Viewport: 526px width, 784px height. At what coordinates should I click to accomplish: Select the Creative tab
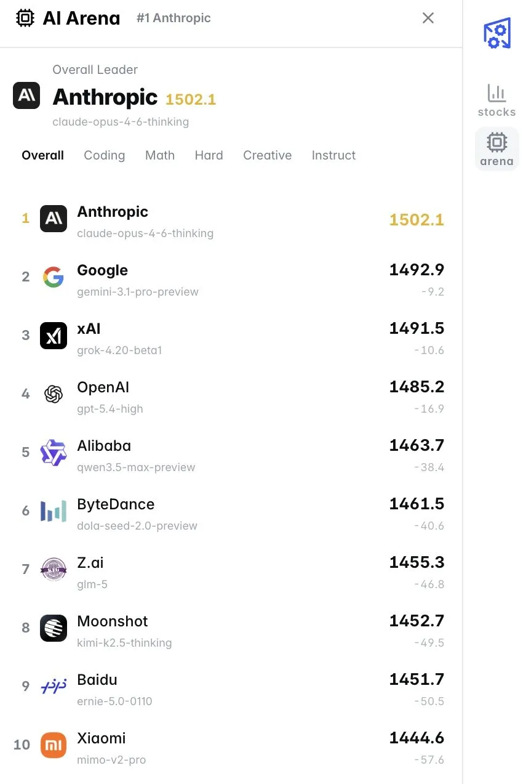point(267,155)
